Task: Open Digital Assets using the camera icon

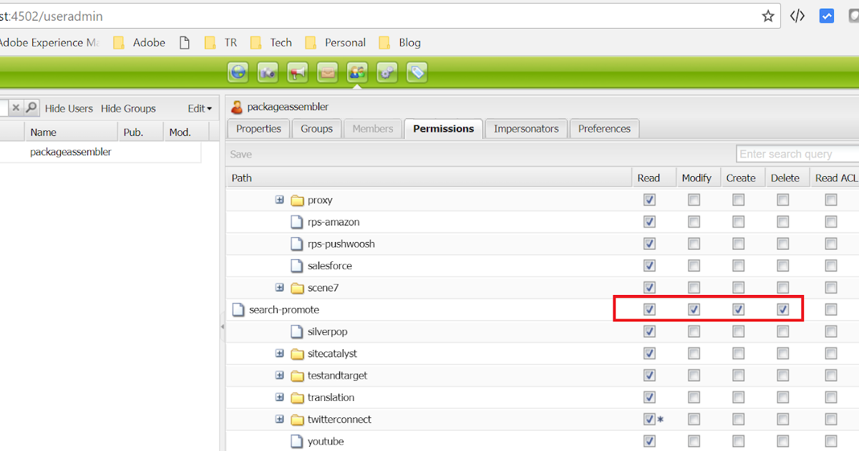Action: click(268, 72)
